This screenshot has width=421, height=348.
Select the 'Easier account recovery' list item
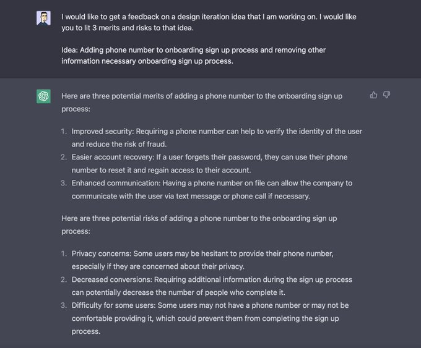point(209,163)
